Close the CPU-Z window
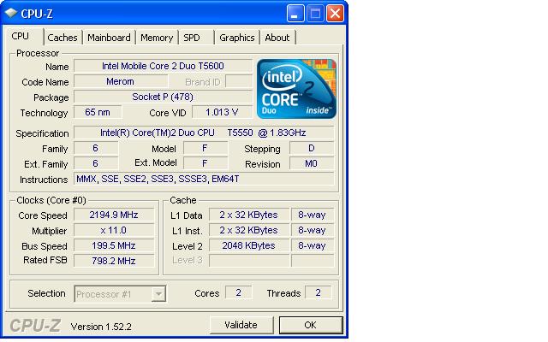The image size is (548, 342). click(x=335, y=14)
